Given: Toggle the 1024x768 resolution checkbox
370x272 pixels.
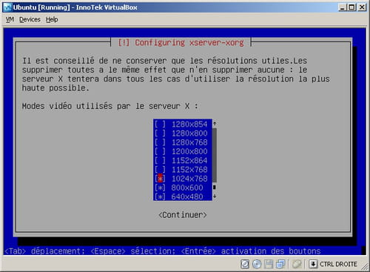Looking at the screenshot, I should coord(160,179).
